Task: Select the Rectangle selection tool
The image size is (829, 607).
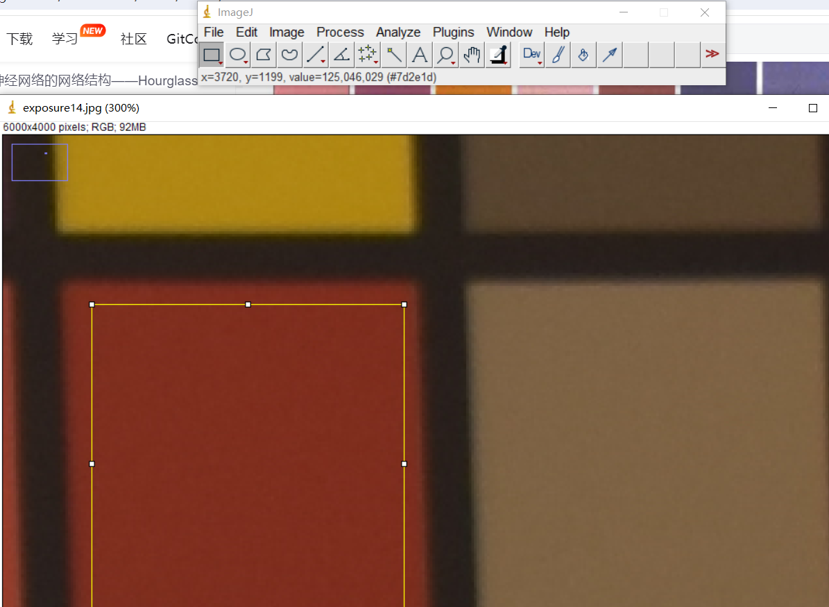Action: coord(212,55)
